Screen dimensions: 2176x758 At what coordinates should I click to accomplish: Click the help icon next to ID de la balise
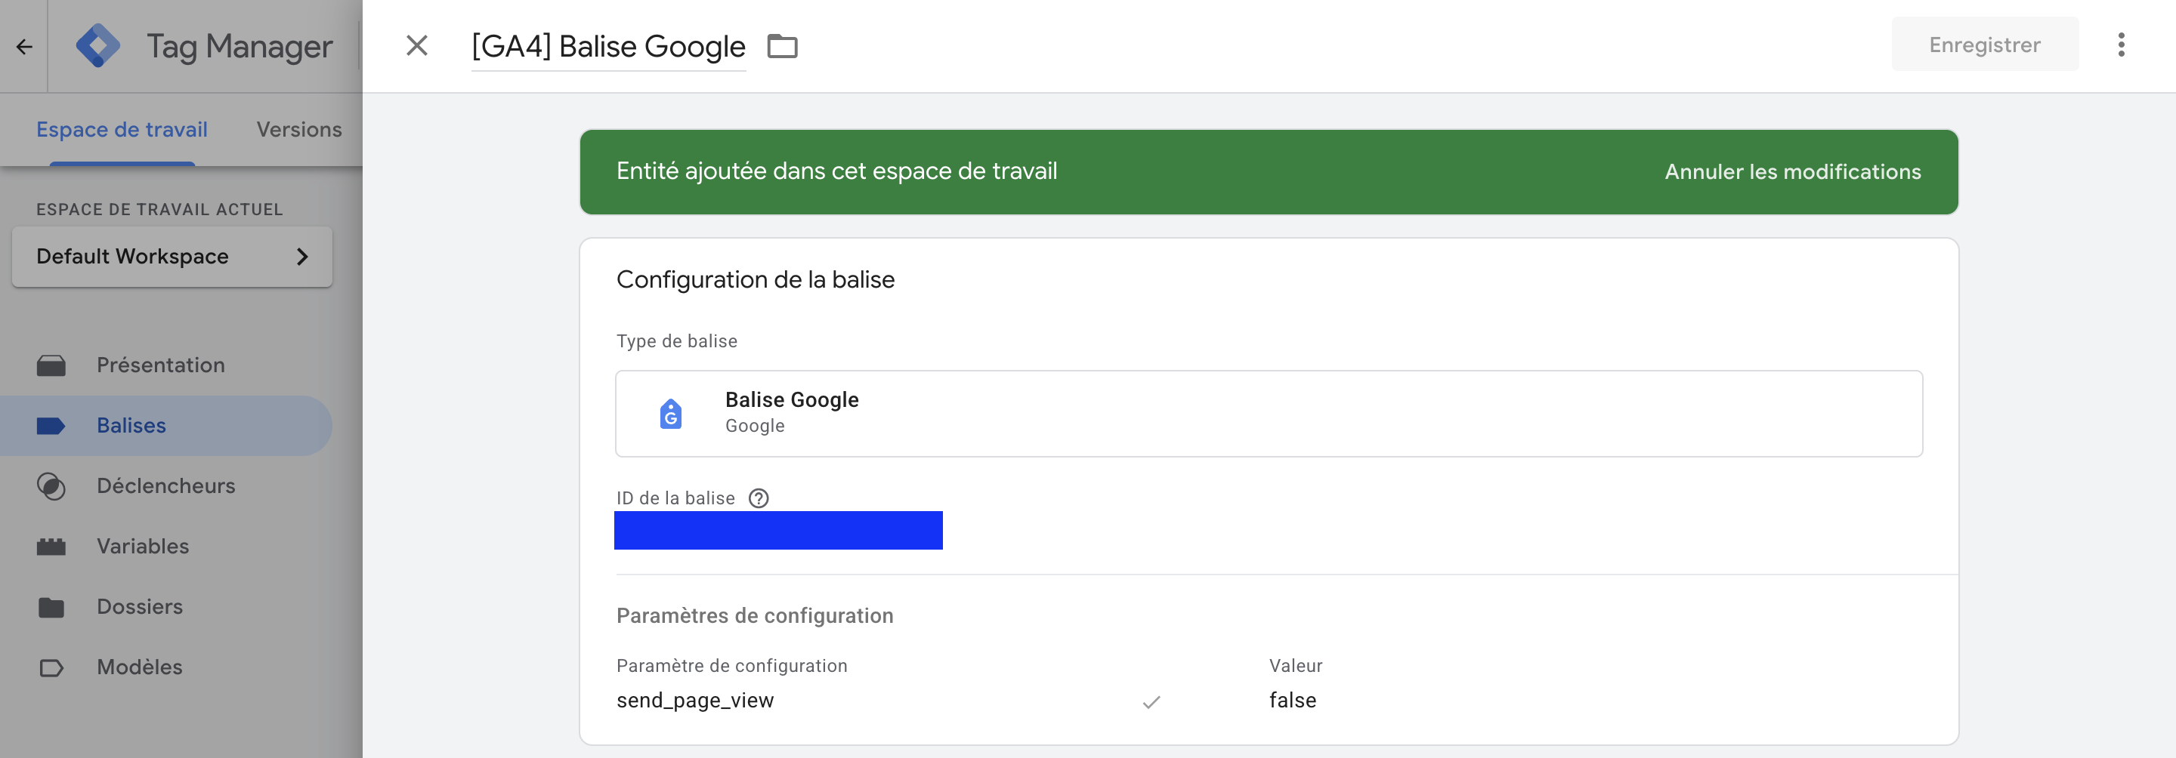[759, 498]
